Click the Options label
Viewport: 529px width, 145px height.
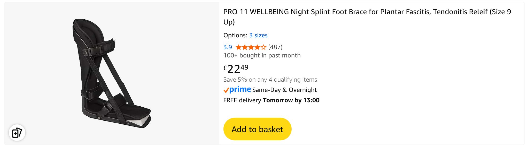235,35
